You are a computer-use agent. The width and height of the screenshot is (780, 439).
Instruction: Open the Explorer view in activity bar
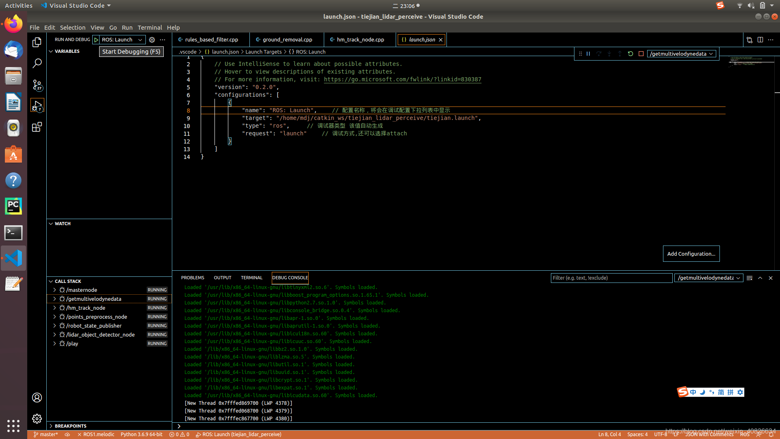tap(37, 42)
